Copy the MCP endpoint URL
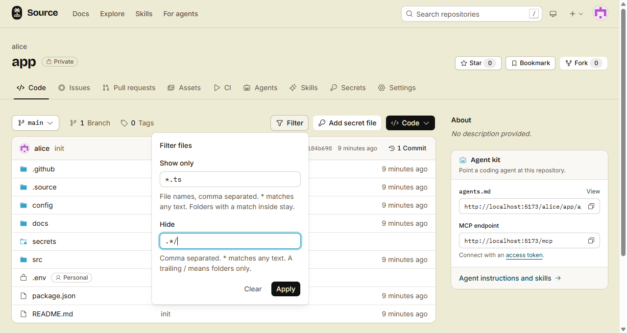Image resolution: width=627 pixels, height=333 pixels. click(x=591, y=241)
